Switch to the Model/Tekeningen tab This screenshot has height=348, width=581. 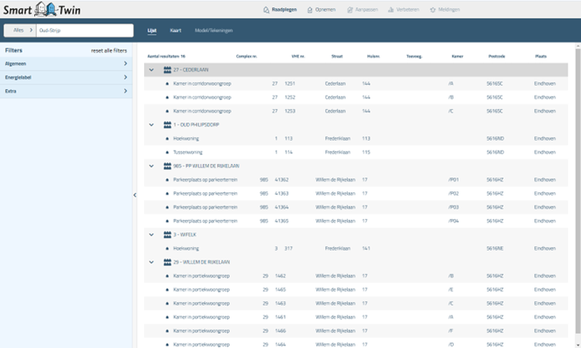[x=213, y=30]
